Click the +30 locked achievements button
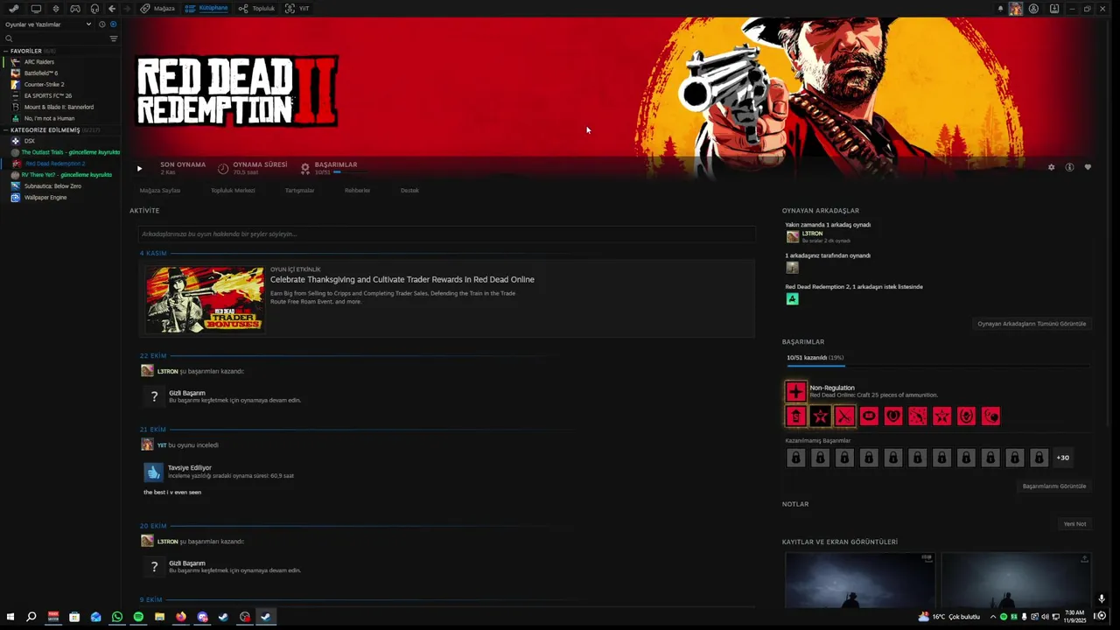1120x630 pixels. (1062, 458)
